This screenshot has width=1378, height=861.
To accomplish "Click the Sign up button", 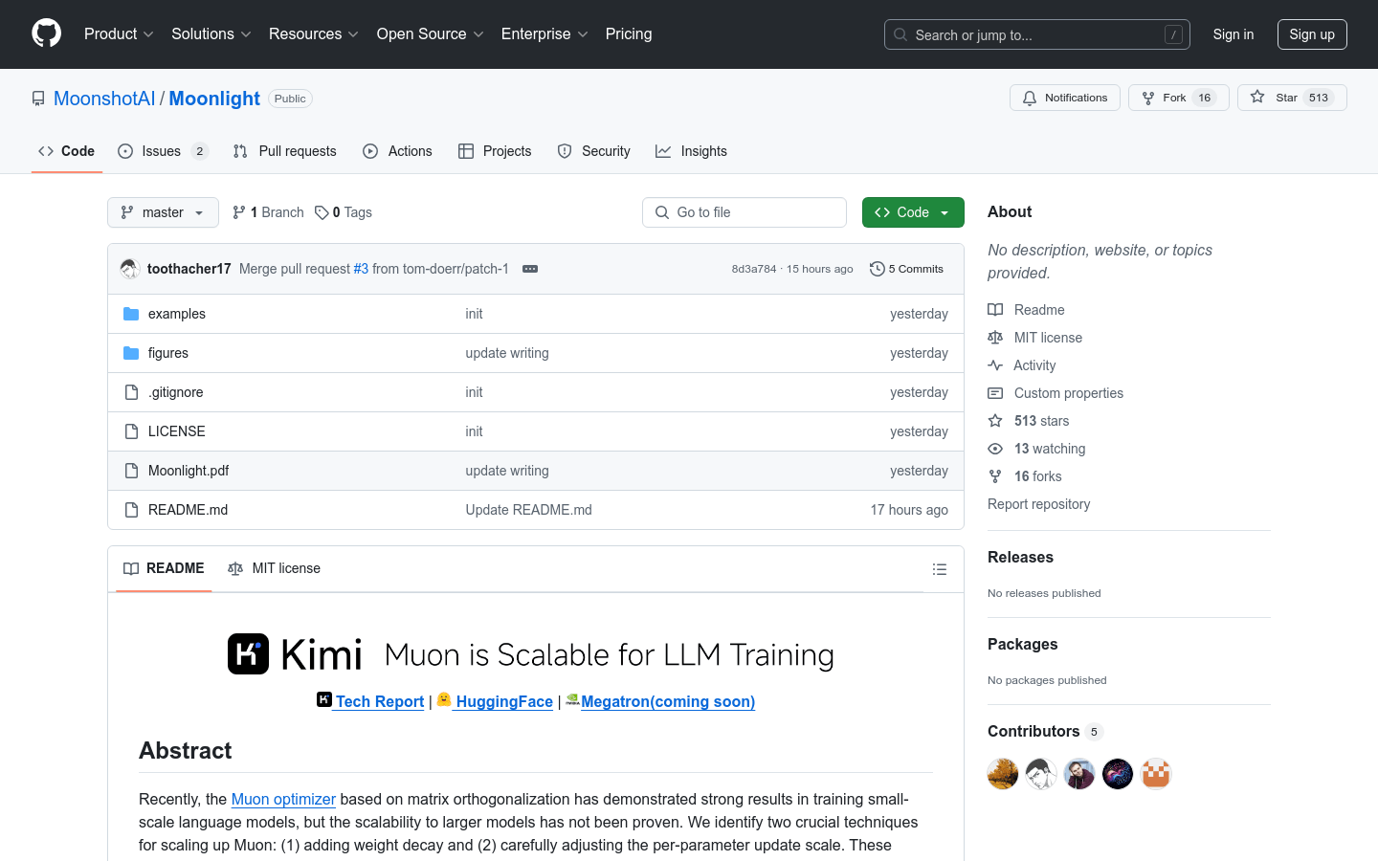I will (x=1312, y=34).
